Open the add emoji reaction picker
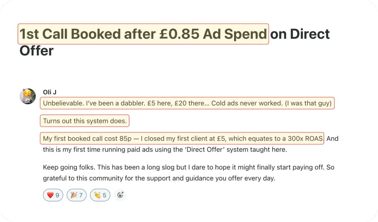Screen dimensions: 378x222 click(x=120, y=195)
